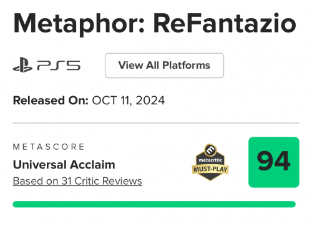This screenshot has width=312, height=226.
Task: Click the Metacritic Must-Play badge
Action: [x=210, y=162]
